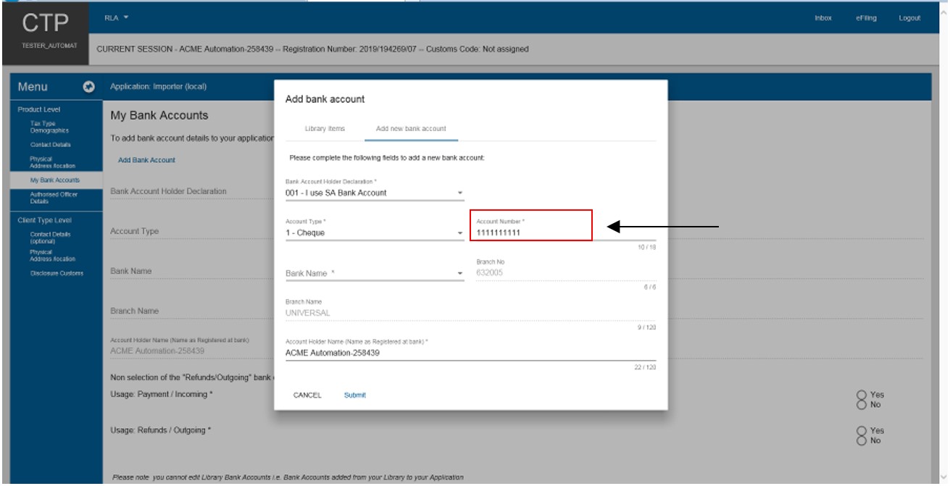Click the Client Type Level heading

pos(44,220)
